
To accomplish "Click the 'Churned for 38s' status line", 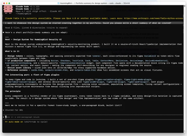I will point(14,110).
